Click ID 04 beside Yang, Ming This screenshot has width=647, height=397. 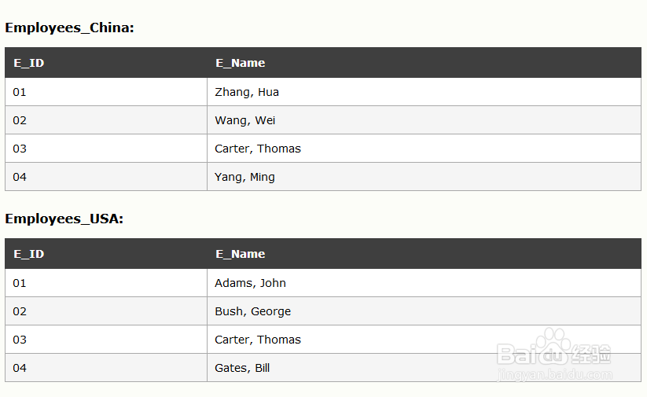pyautogui.click(x=20, y=177)
